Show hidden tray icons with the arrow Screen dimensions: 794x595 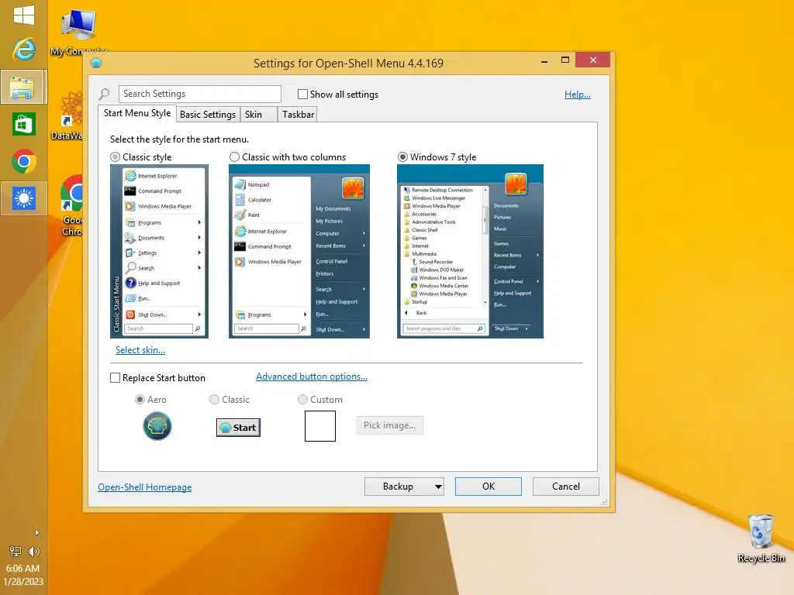36,532
